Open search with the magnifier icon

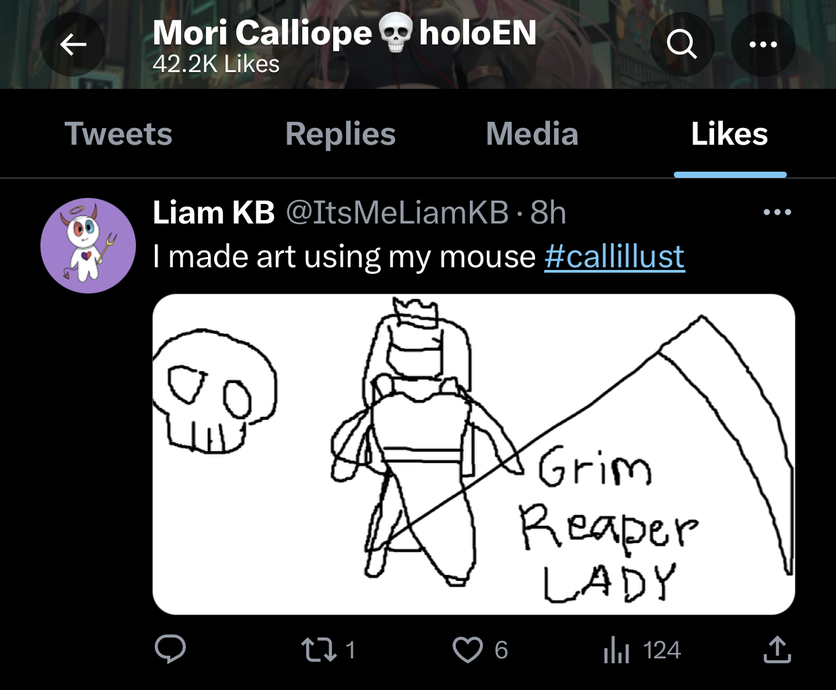click(682, 44)
